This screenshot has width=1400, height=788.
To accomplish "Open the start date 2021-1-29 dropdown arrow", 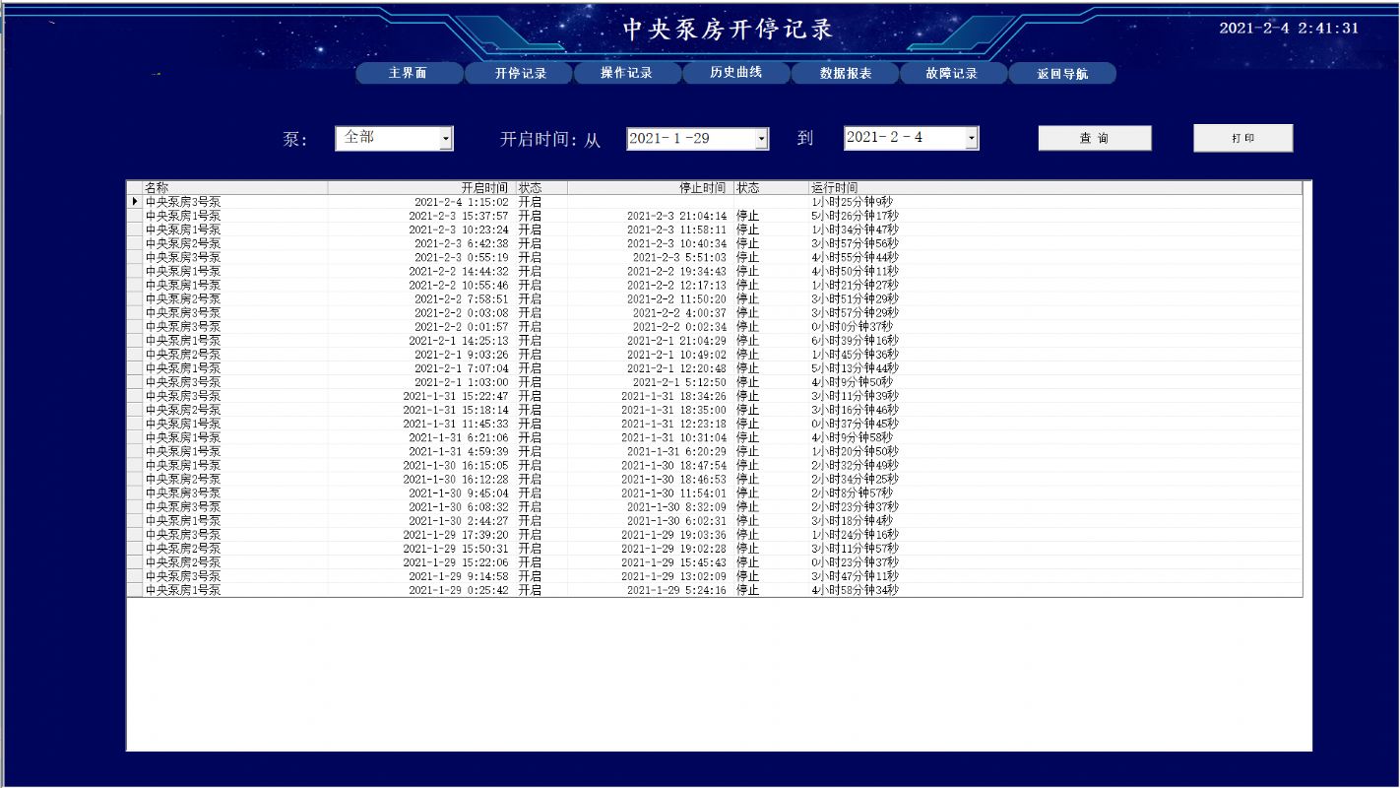I will 761,139.
